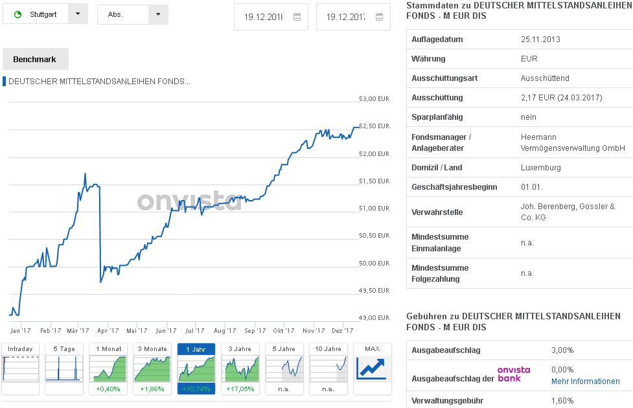Click the Auflagedatum value 25.11.2013
This screenshot has height=408, width=633.
click(540, 39)
